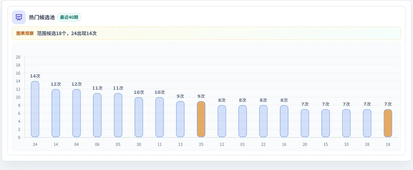This screenshot has width=413, height=170.
Task: Select the bar for number 16
Action: pos(284,121)
